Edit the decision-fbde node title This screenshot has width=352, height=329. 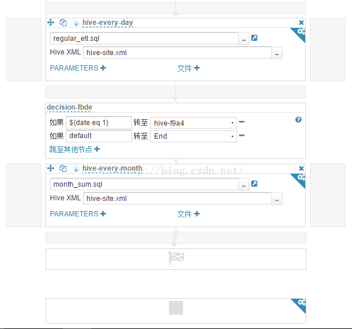(x=69, y=107)
